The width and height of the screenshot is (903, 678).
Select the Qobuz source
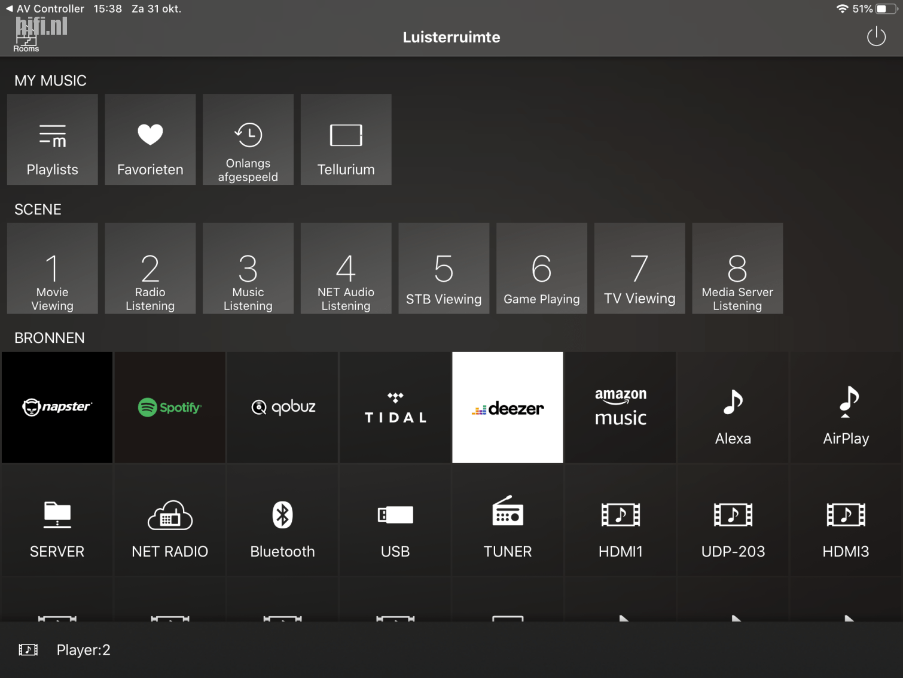283,408
